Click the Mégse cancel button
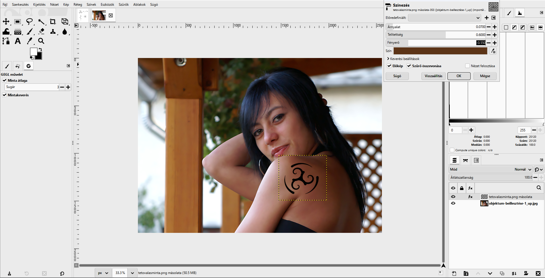 tap(485, 76)
